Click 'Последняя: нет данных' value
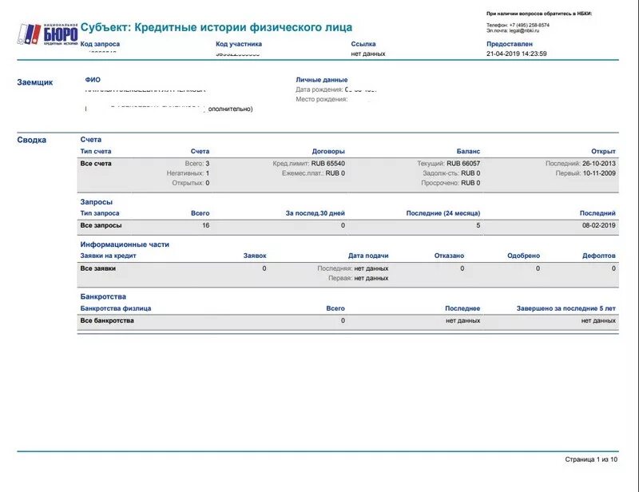 (353, 268)
